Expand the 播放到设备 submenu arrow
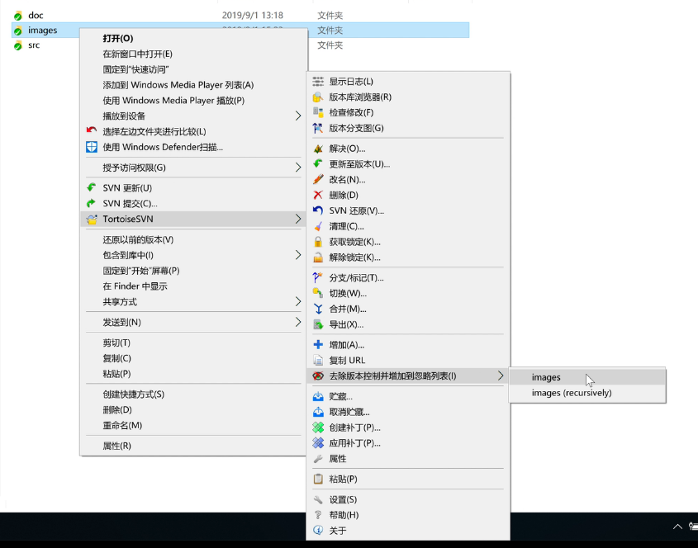698x548 pixels. coord(298,116)
